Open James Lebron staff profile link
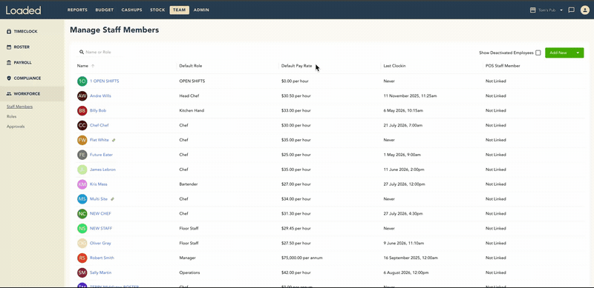 pyautogui.click(x=102, y=170)
